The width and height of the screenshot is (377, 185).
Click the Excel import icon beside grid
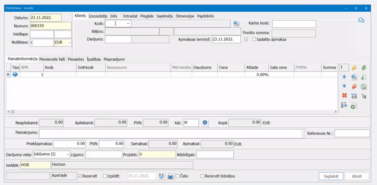(x=364, y=86)
